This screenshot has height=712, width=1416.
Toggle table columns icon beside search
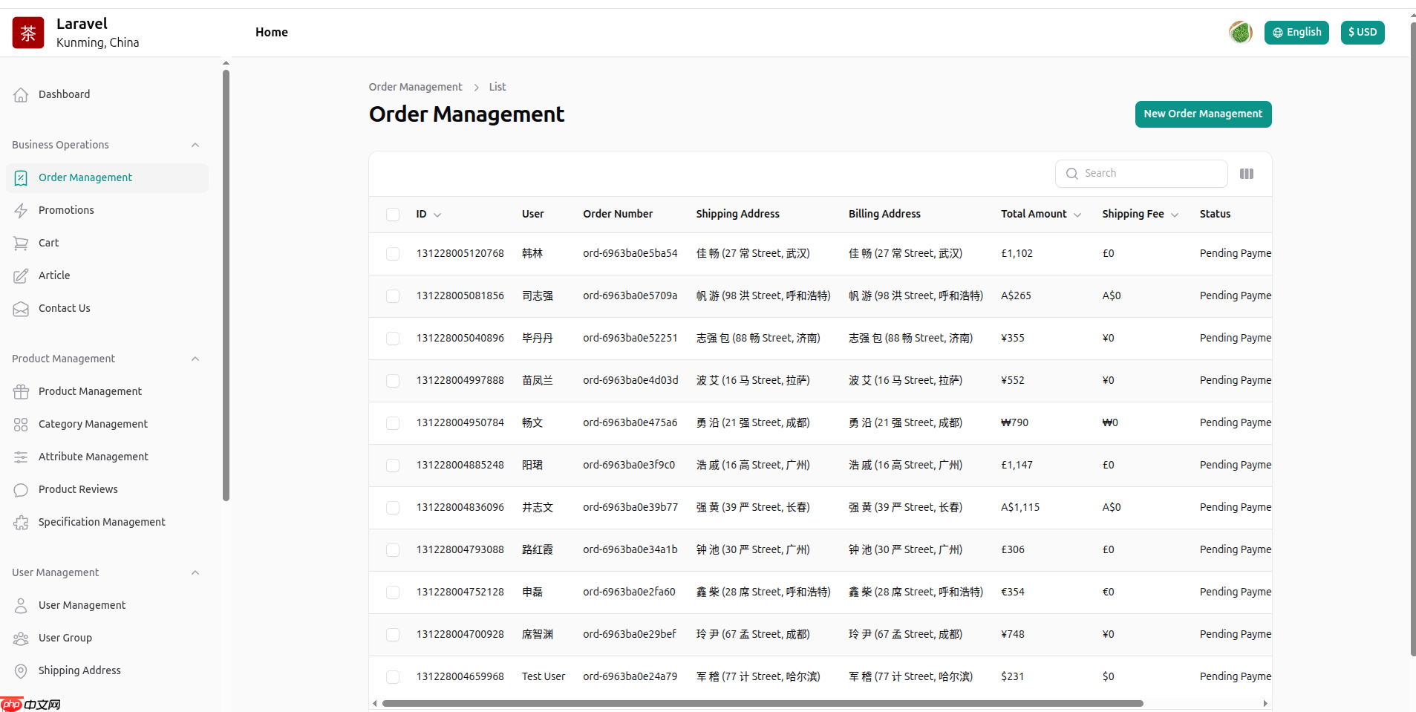tap(1247, 174)
